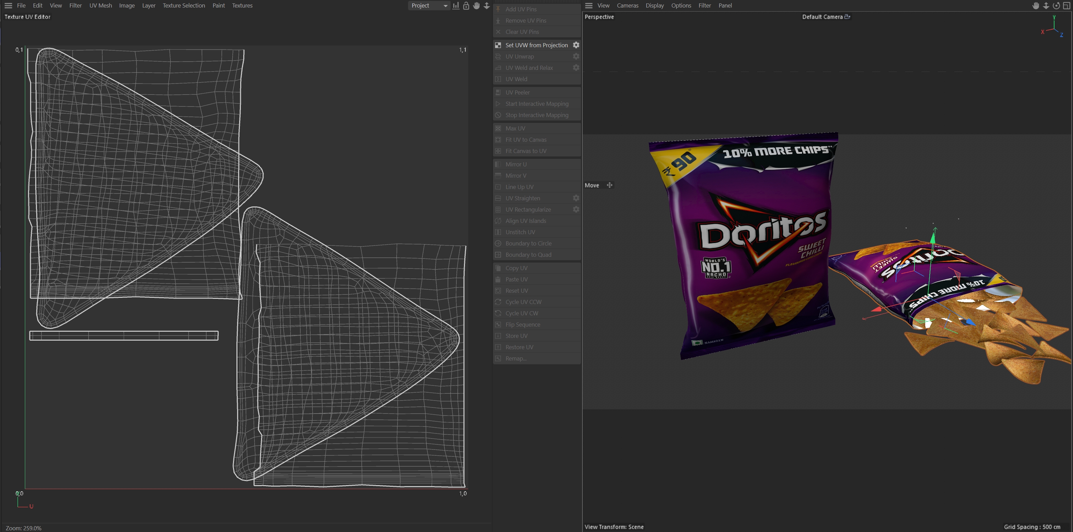Open the Cameras menu in viewport

[x=627, y=5]
